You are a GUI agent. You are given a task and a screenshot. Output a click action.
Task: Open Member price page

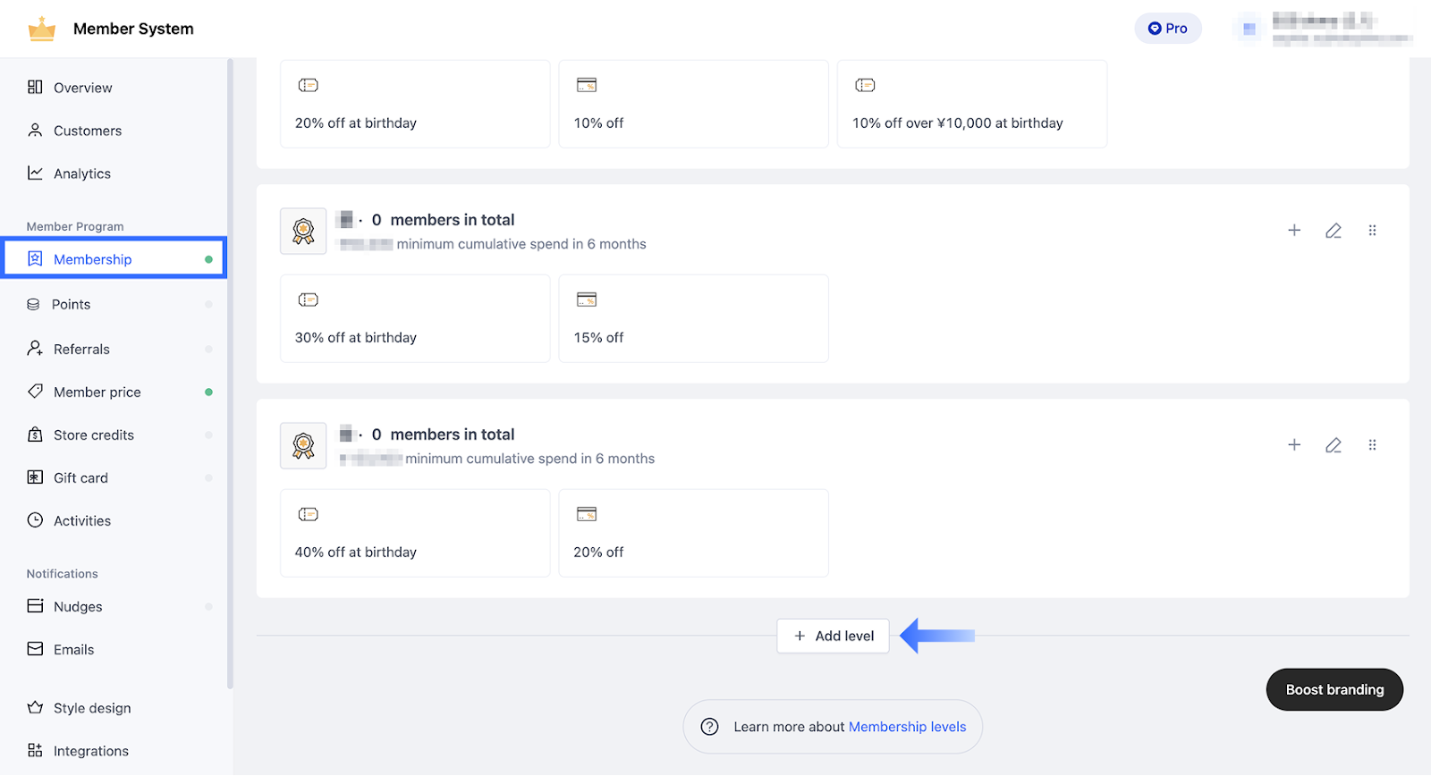(97, 392)
